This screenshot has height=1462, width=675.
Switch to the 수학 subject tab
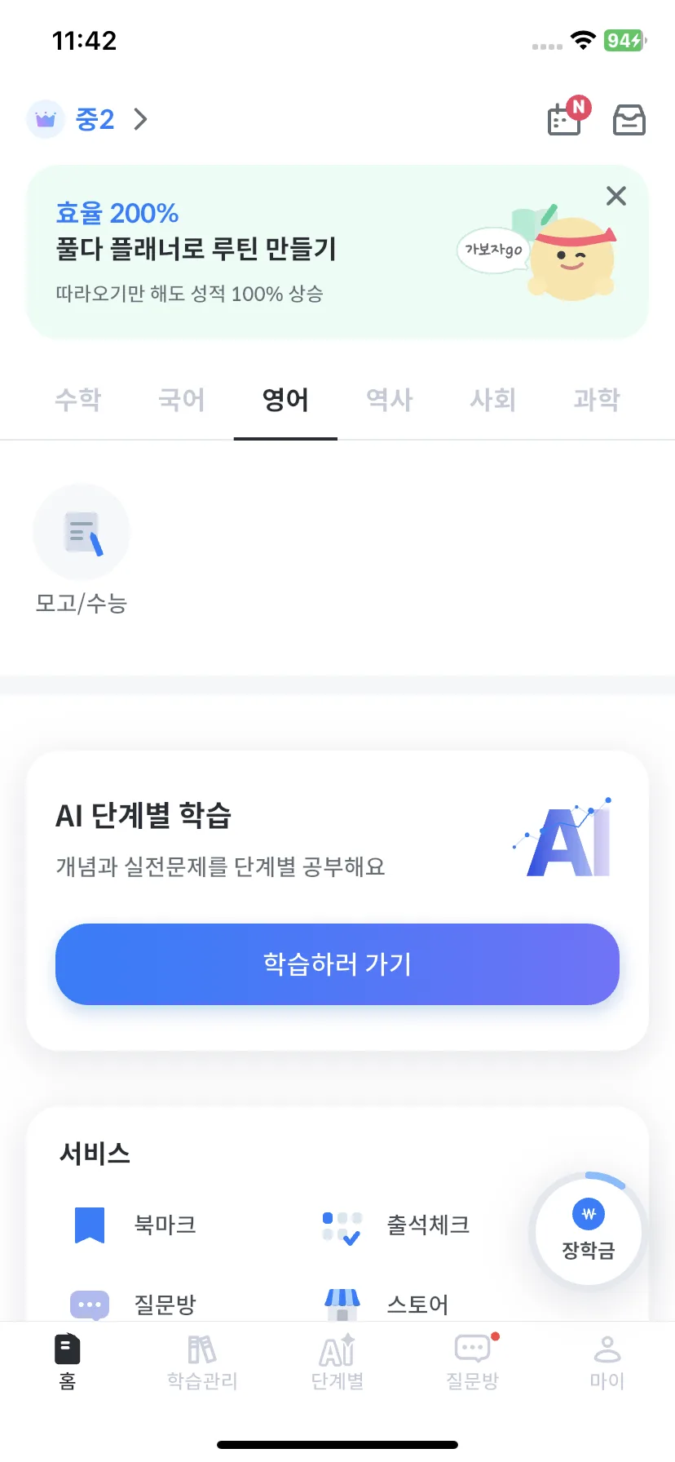point(78,400)
